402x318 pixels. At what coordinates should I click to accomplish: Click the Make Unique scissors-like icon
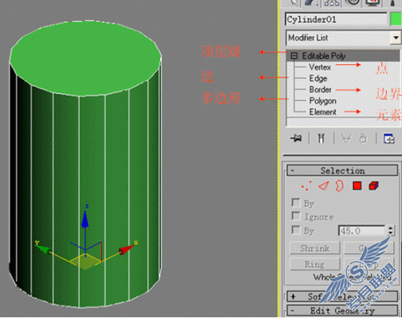pos(347,138)
